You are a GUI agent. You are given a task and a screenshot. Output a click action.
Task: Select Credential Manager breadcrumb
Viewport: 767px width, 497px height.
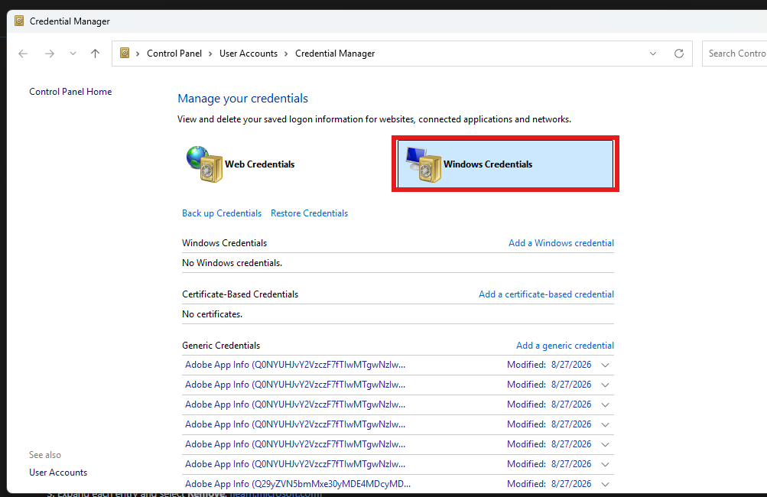pos(335,54)
